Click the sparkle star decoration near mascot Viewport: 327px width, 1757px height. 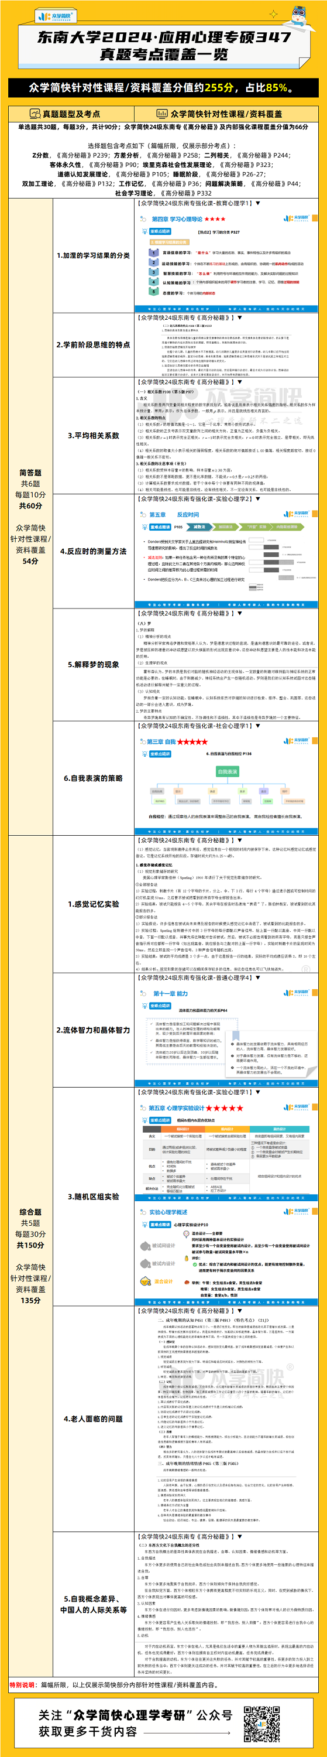click(274, 13)
